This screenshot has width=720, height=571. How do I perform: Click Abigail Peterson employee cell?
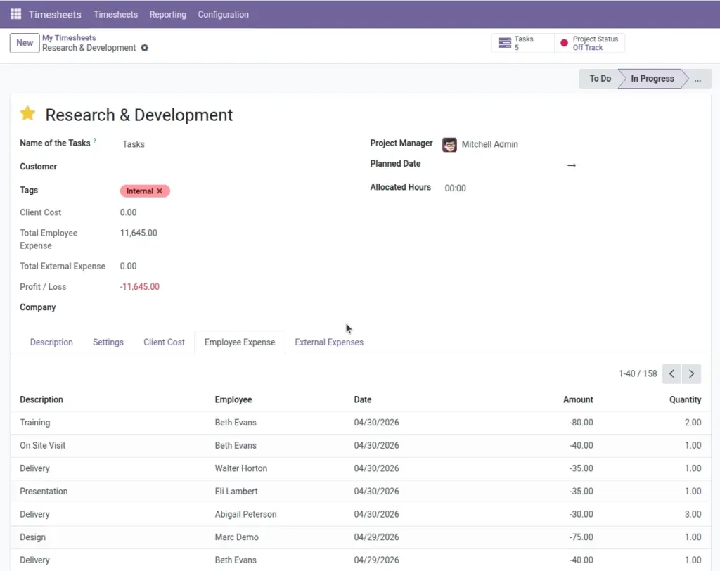click(x=245, y=515)
